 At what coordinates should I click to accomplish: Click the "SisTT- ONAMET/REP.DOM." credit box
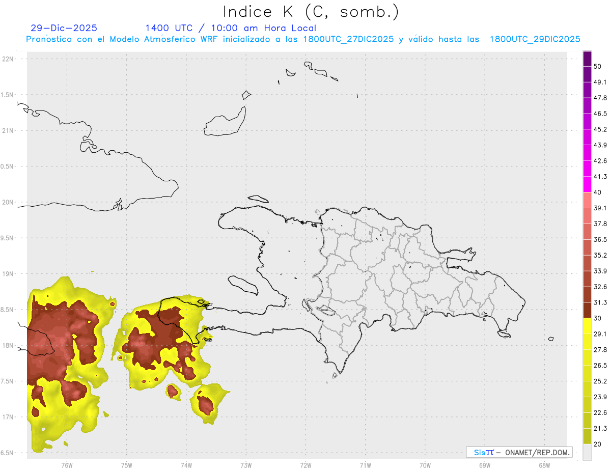[x=519, y=452]
